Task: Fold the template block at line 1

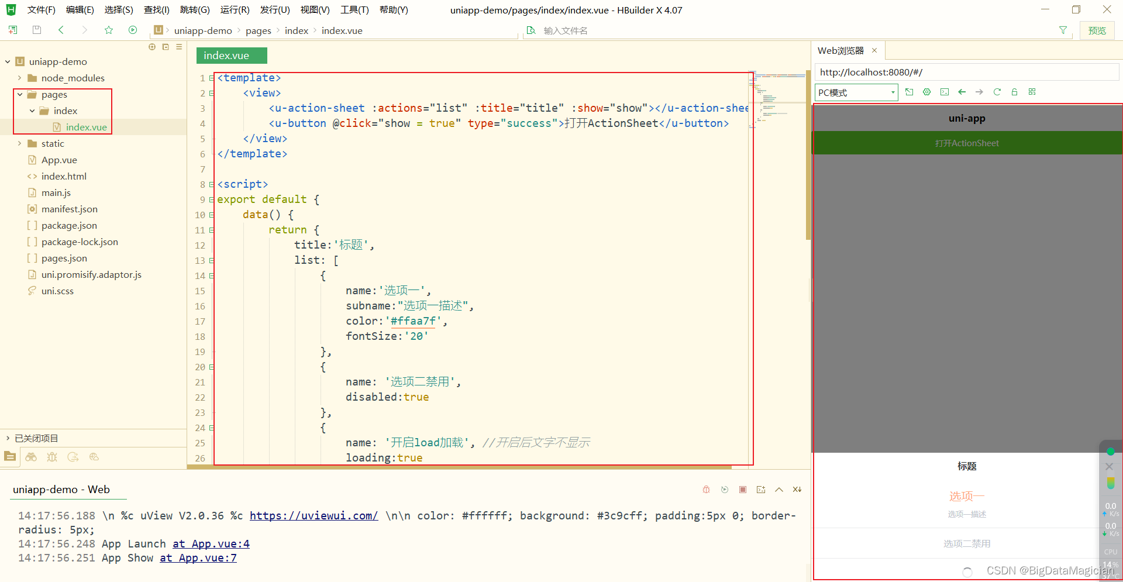Action: pyautogui.click(x=212, y=78)
